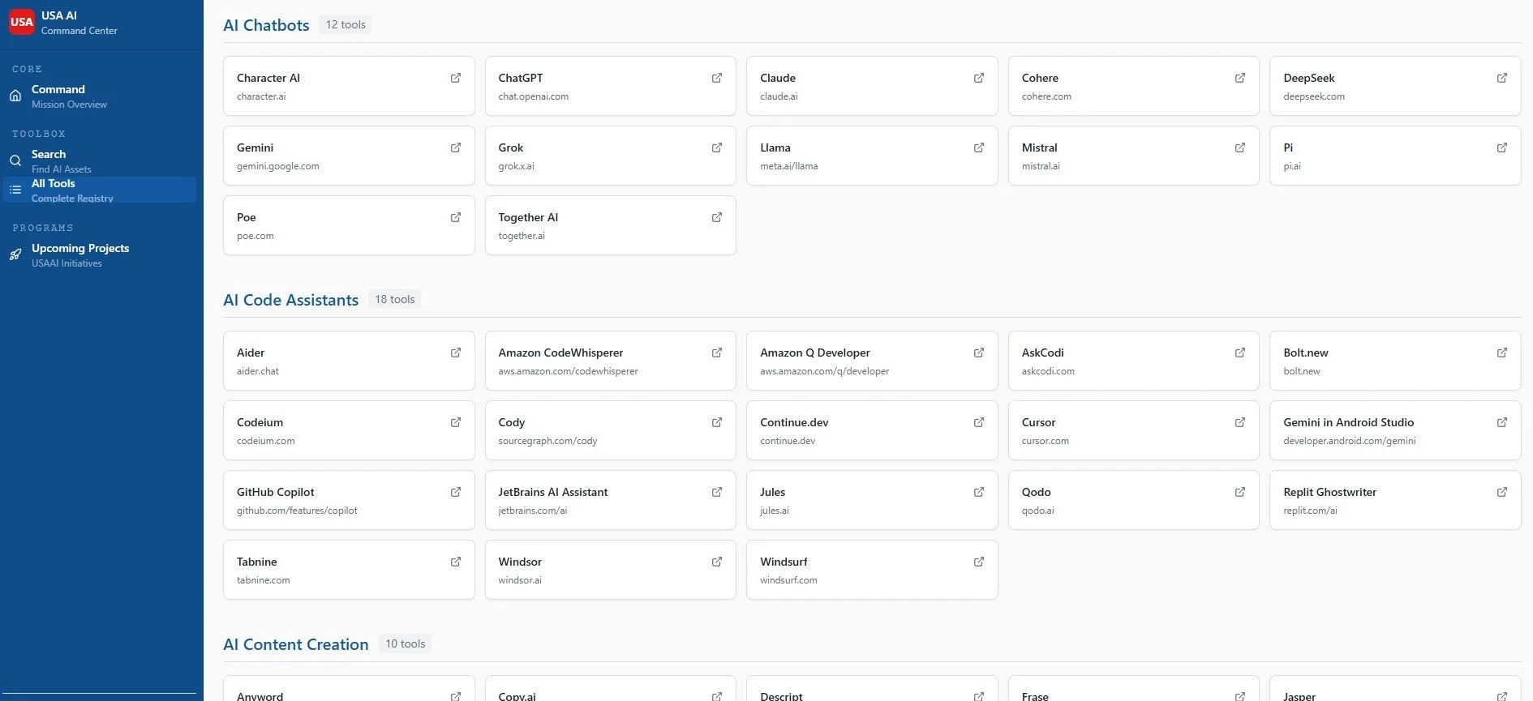Image resolution: width=1533 pixels, height=701 pixels.
Task: Open external link icon on Llama card
Action: click(x=979, y=147)
